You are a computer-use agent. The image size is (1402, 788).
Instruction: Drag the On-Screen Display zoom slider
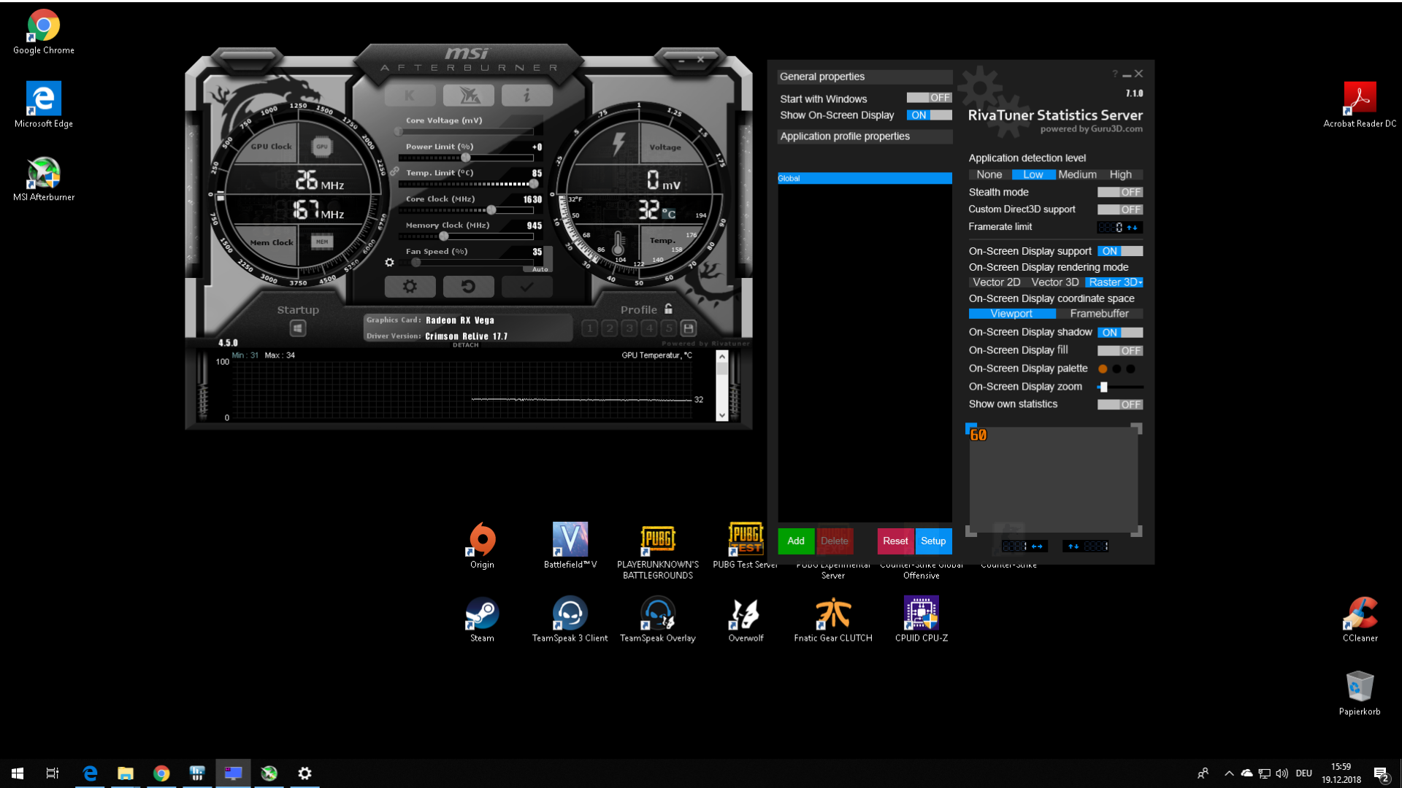point(1105,387)
